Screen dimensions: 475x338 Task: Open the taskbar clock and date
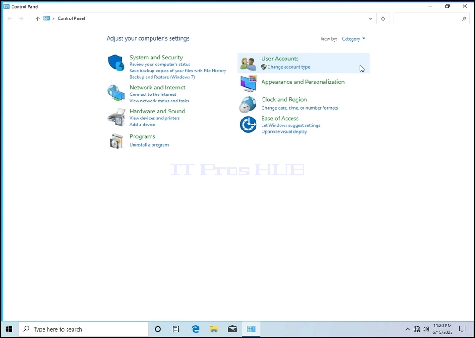(x=442, y=329)
